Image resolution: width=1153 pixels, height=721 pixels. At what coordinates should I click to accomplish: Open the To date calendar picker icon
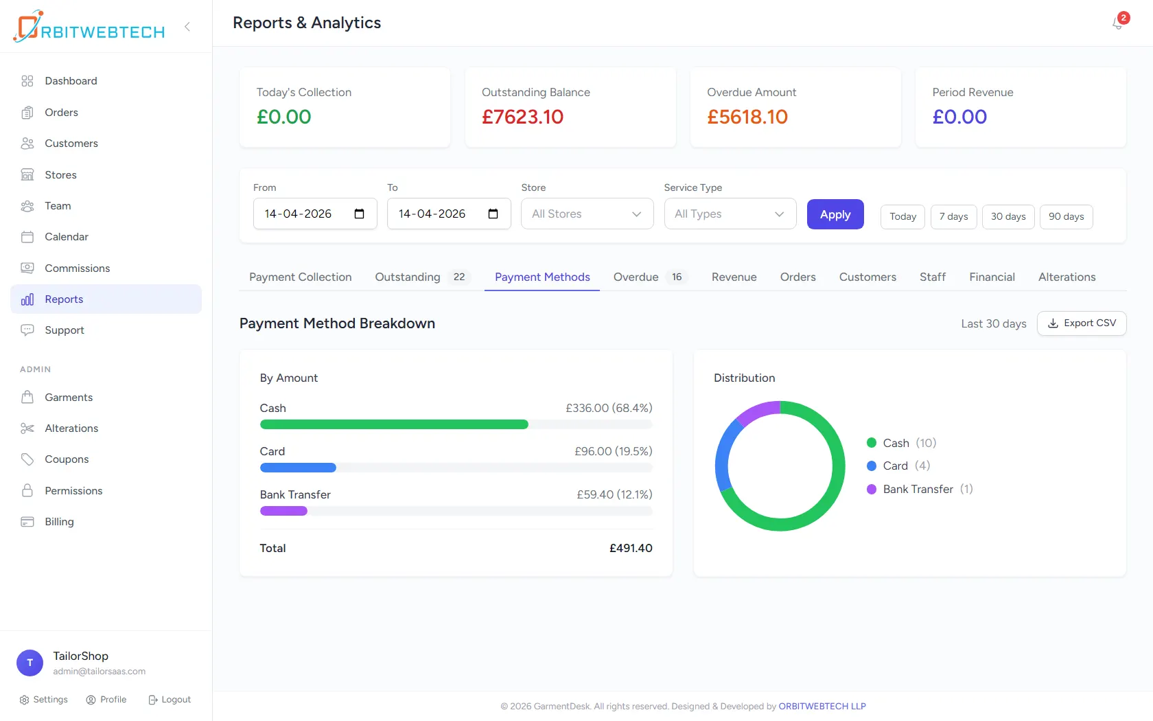click(493, 214)
